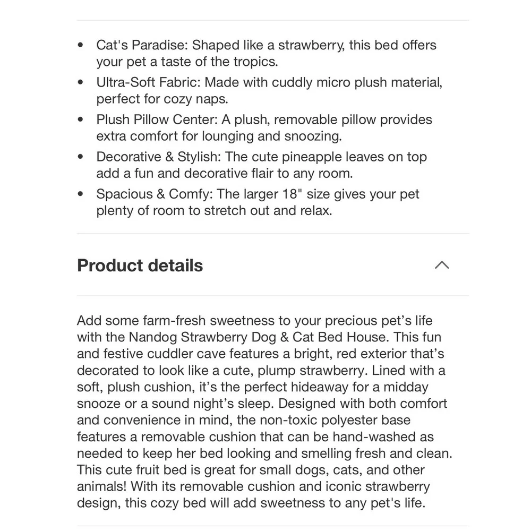This screenshot has width=531, height=531.
Task: Click bullet dot beside Spacious & Comfy
Action: (x=80, y=194)
